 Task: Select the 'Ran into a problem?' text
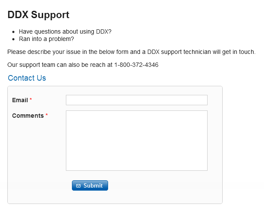47,39
